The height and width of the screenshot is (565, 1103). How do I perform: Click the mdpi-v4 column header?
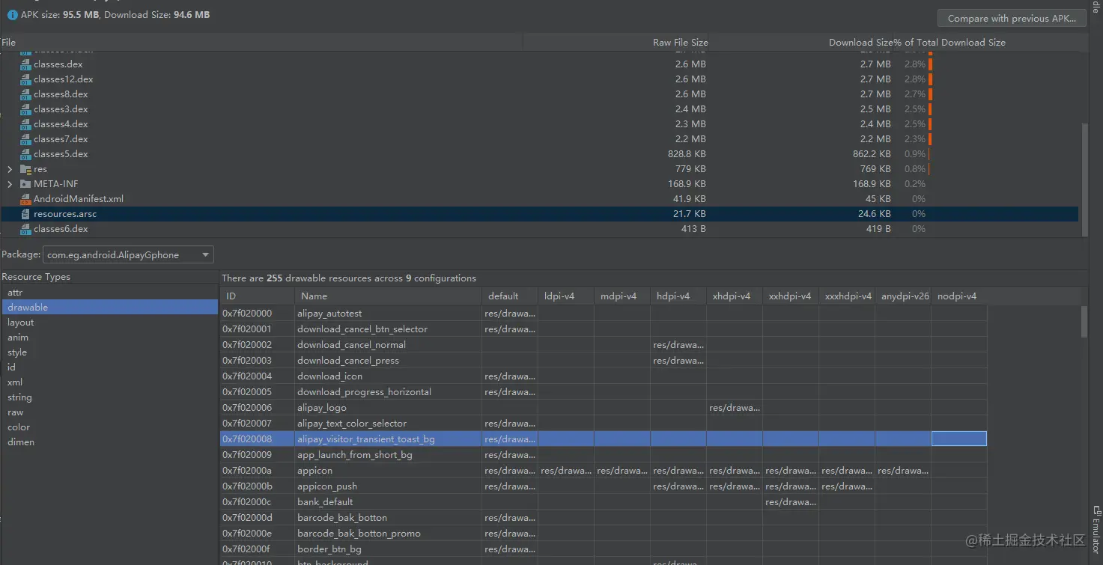[x=622, y=296]
